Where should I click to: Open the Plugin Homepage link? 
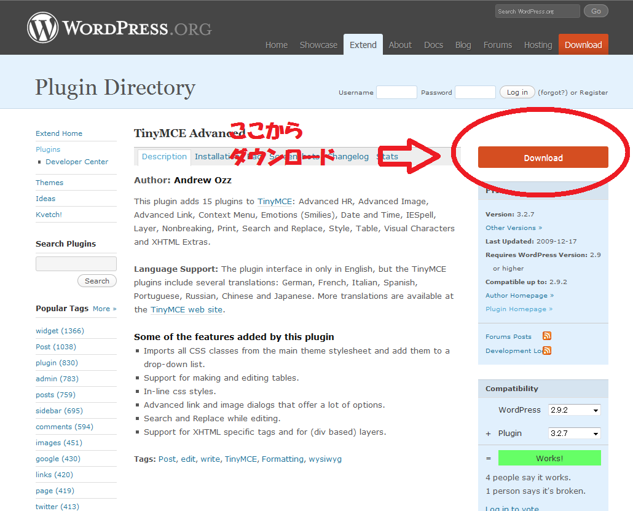[x=519, y=309]
